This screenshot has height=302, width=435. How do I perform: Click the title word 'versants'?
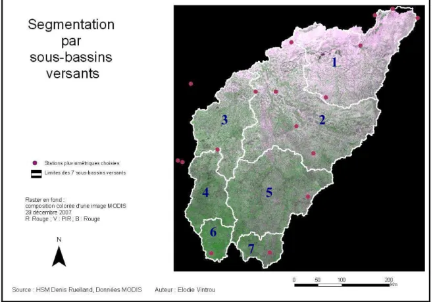(x=72, y=74)
